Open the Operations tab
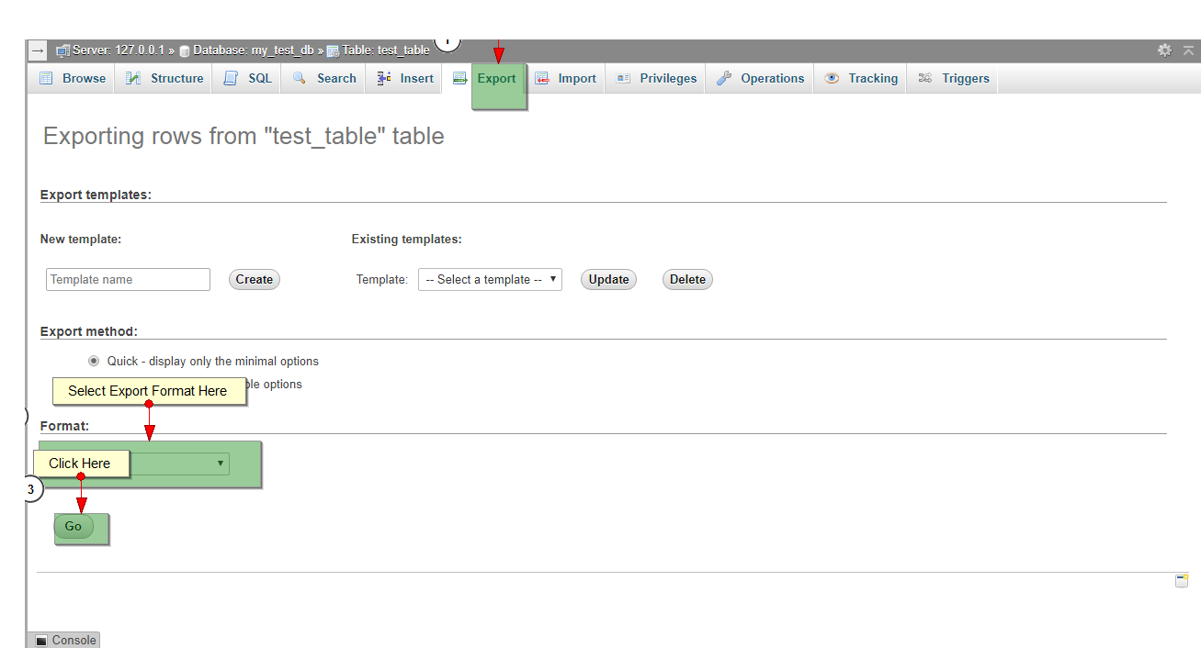The image size is (1201, 648). point(760,78)
